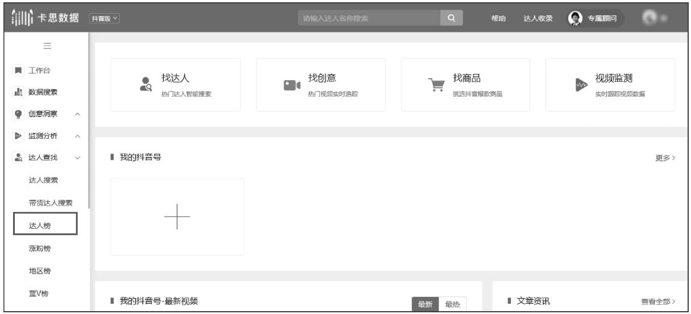Switch to the 最新 videos tab

pyautogui.click(x=425, y=305)
